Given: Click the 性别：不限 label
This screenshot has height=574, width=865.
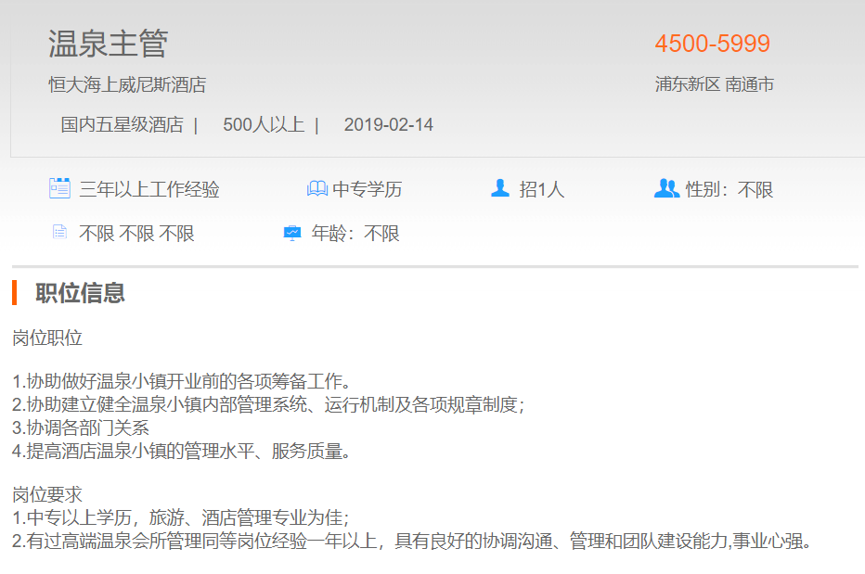Looking at the screenshot, I should pyautogui.click(x=729, y=190).
